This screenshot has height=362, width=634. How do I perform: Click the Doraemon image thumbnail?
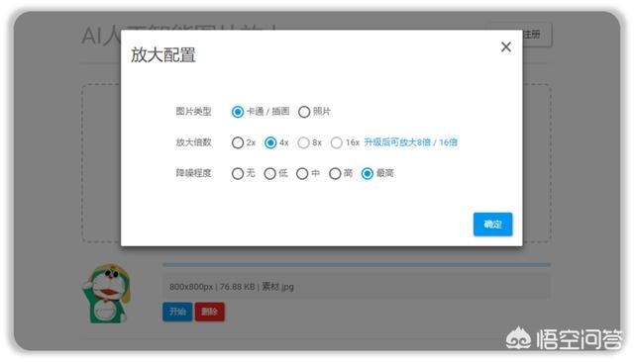(106, 294)
